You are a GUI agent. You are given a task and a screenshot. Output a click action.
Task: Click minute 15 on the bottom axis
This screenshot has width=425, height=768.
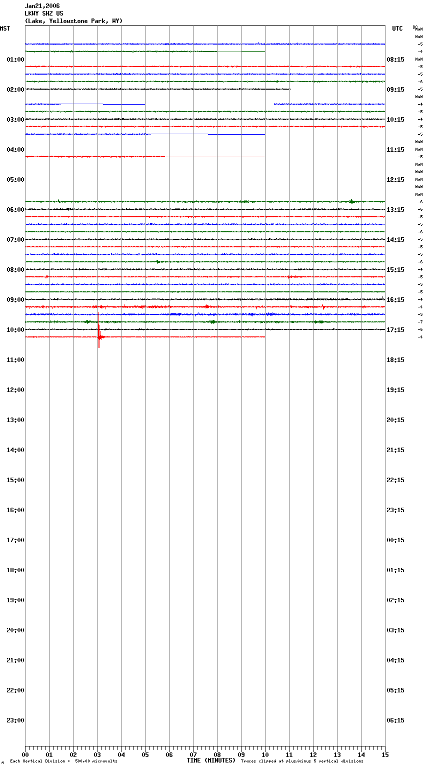(385, 754)
